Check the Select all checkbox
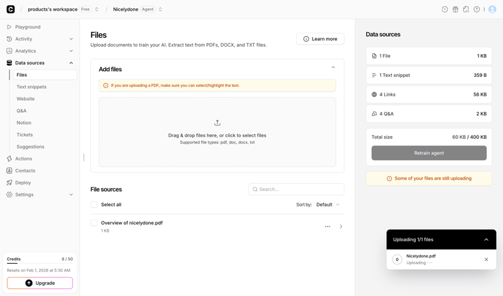 [94, 205]
